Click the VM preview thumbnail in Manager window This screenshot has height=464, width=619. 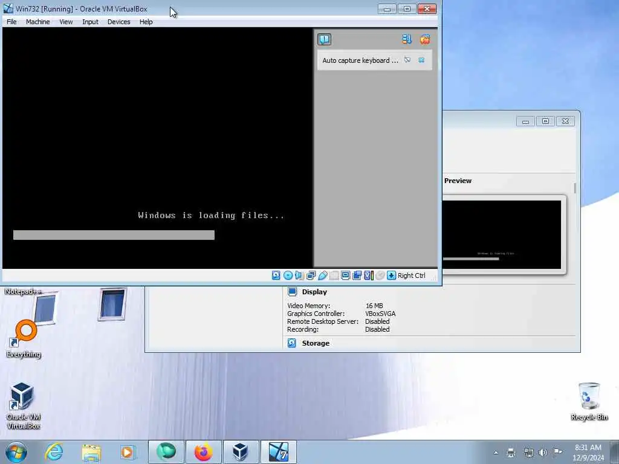click(501, 234)
